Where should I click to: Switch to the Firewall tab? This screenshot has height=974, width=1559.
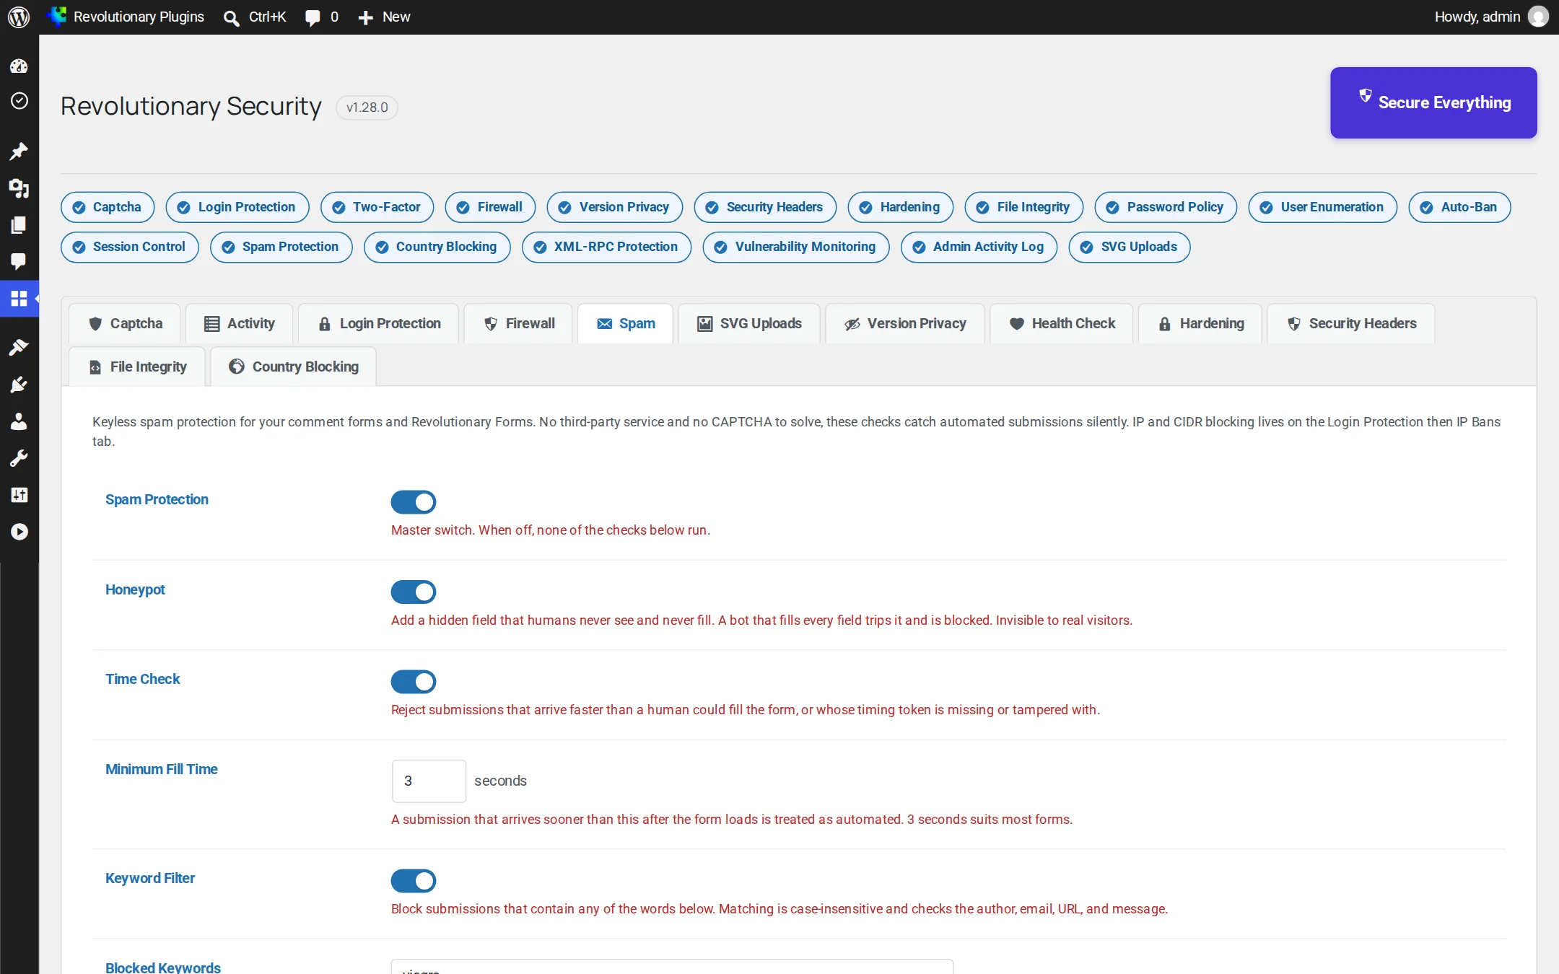tap(519, 323)
